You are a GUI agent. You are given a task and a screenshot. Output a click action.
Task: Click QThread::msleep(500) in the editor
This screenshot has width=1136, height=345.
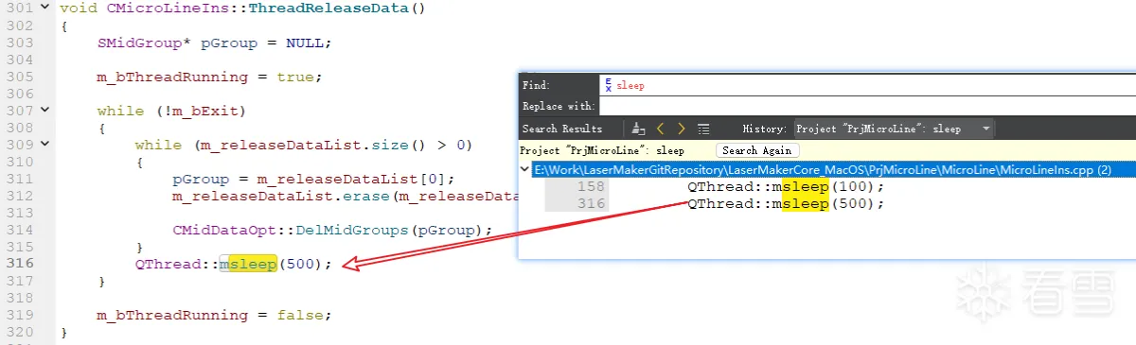point(233,265)
